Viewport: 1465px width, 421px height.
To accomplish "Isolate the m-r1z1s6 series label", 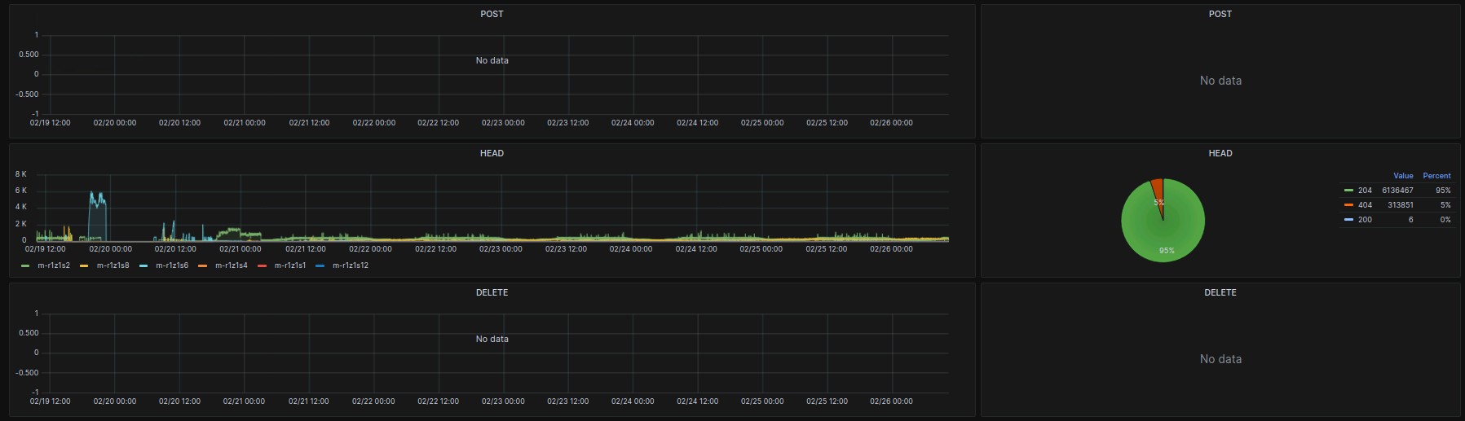I will point(172,265).
